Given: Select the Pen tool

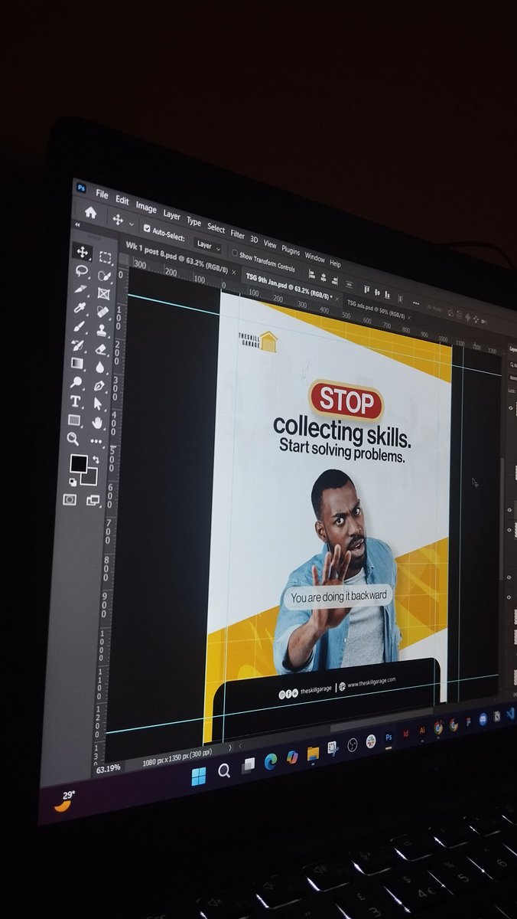Looking at the screenshot, I should tap(99, 385).
